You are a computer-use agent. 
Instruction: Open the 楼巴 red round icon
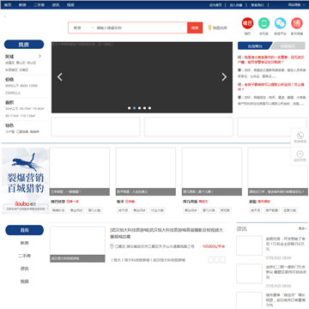click(x=247, y=23)
